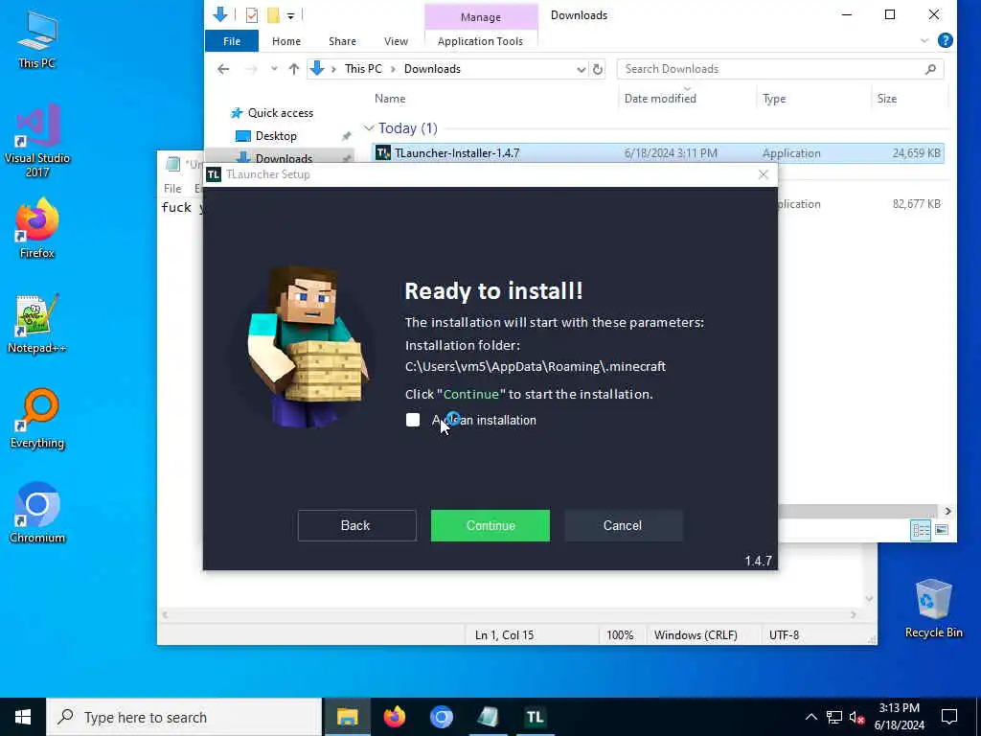Click Downloads in the address breadcrumb
The height and width of the screenshot is (736, 981).
coord(432,69)
